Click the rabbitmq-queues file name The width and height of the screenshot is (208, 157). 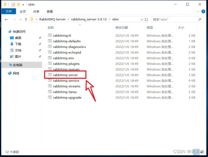(66, 69)
